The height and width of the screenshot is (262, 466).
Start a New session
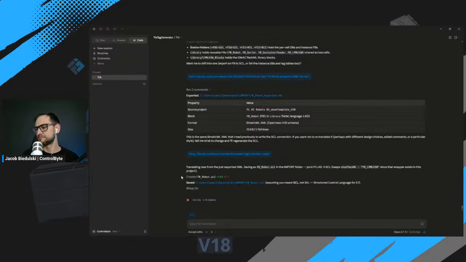point(103,48)
